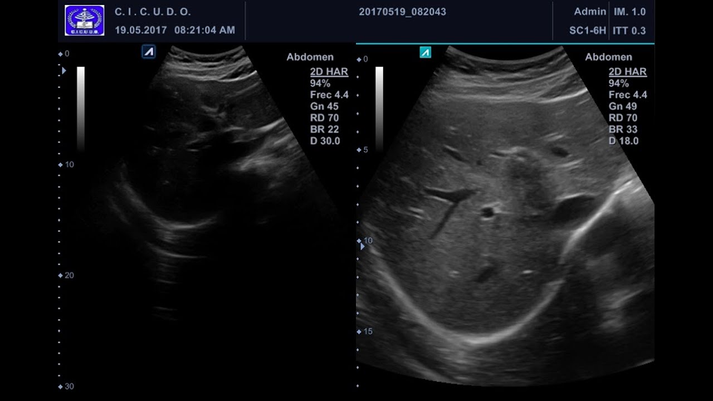Click the date '19.05.2017'

141,30
